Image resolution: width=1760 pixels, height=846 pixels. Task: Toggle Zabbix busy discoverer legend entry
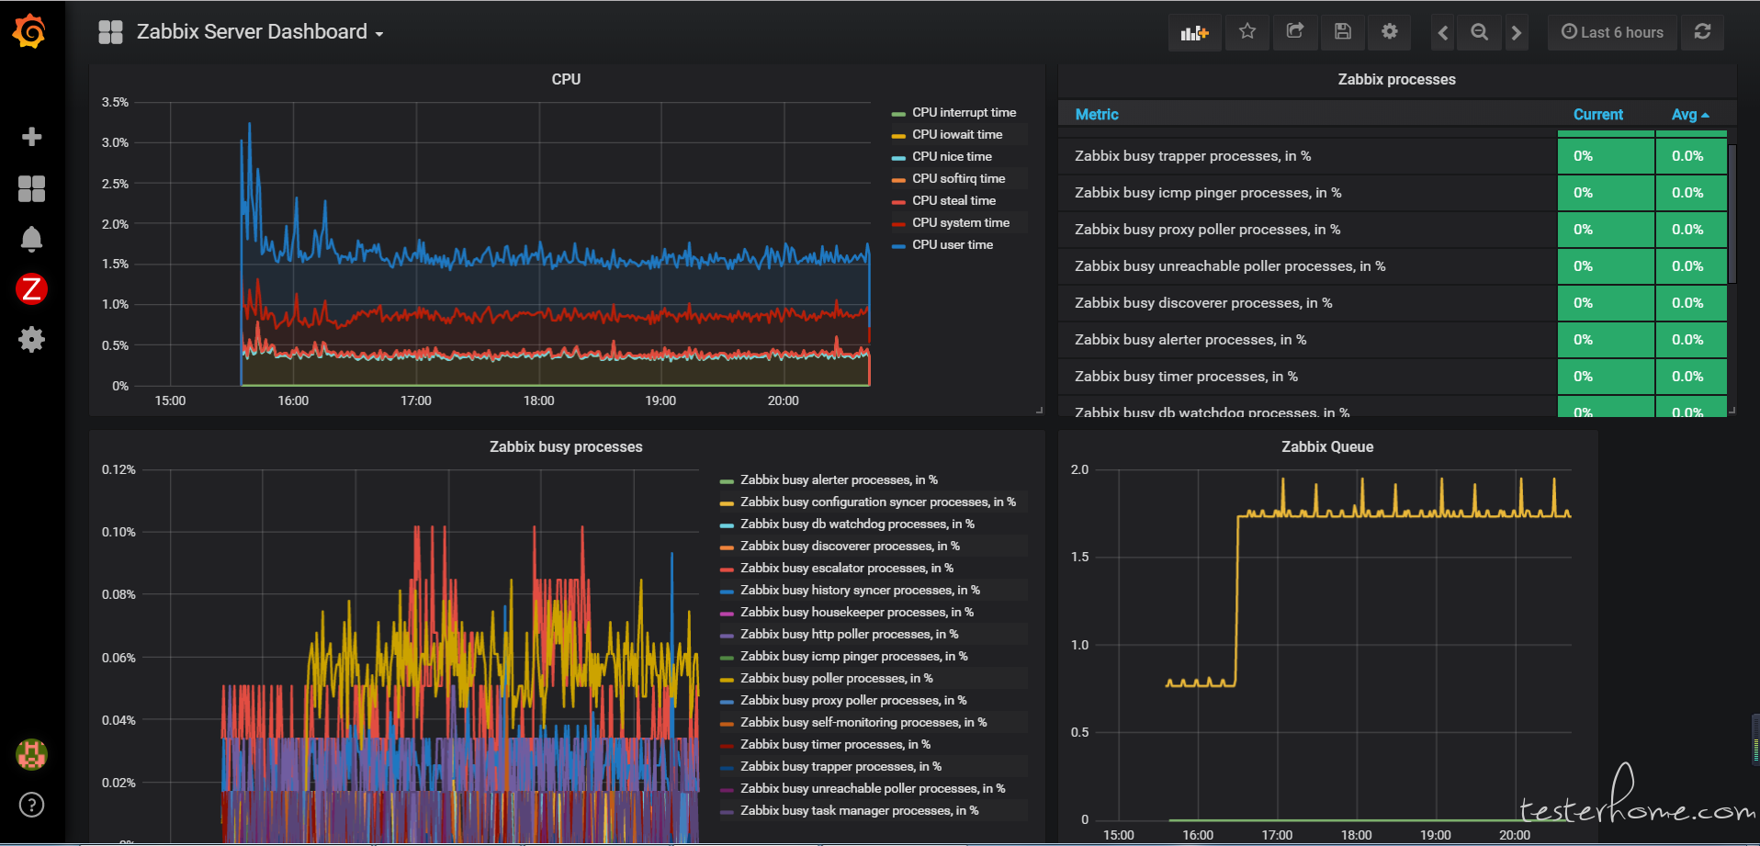(x=850, y=546)
